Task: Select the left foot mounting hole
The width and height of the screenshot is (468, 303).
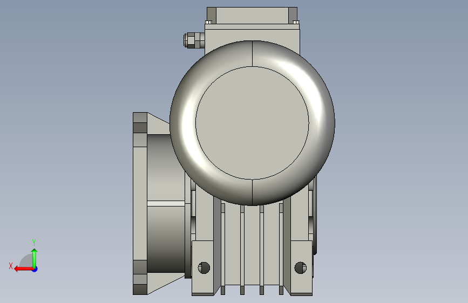Action: pos(204,268)
